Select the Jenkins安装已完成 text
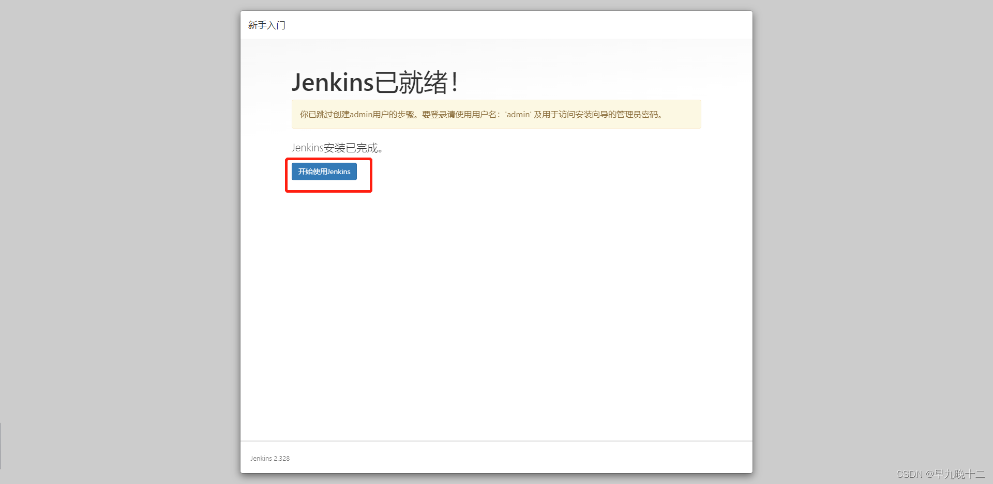 [337, 148]
